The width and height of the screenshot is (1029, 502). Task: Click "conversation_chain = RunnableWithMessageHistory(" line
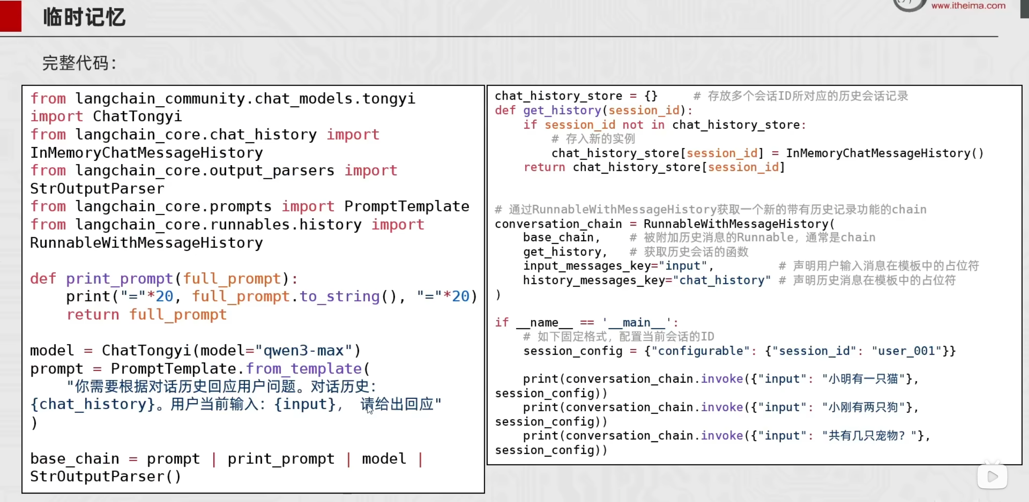coord(665,224)
